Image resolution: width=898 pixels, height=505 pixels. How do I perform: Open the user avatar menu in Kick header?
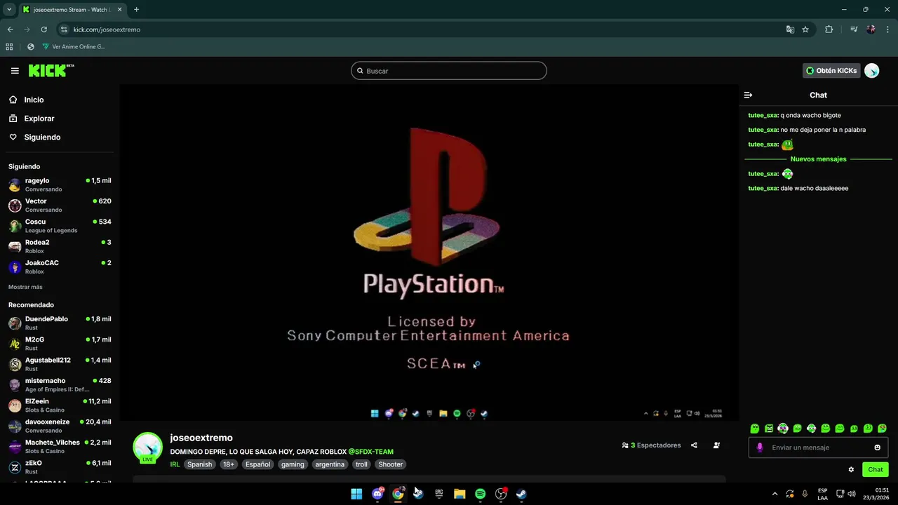(871, 71)
